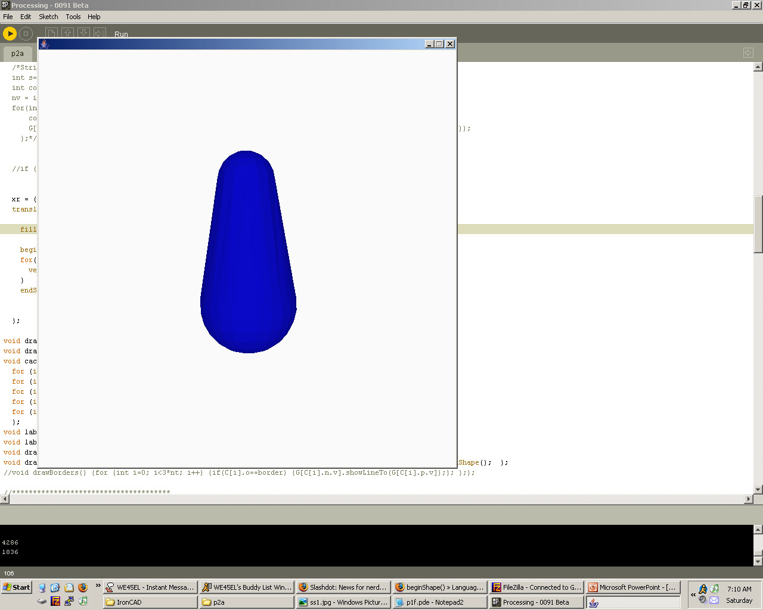This screenshot has width=763, height=610.
Task: Open the Sketch menu
Action: 48,17
